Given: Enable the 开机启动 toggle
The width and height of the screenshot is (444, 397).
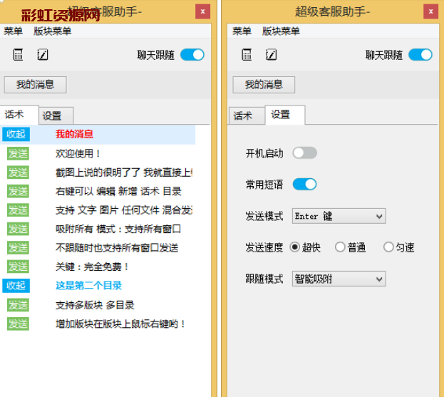Looking at the screenshot, I should [x=304, y=153].
